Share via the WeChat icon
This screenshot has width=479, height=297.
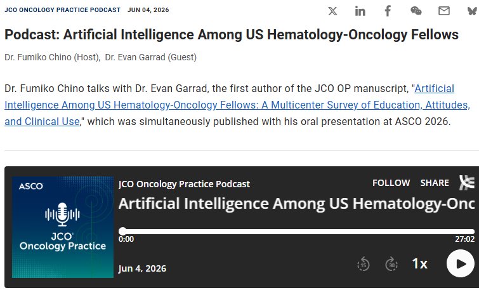pyautogui.click(x=416, y=11)
